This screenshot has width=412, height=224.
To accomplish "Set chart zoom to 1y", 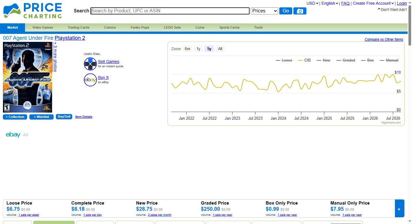I will [198, 49].
